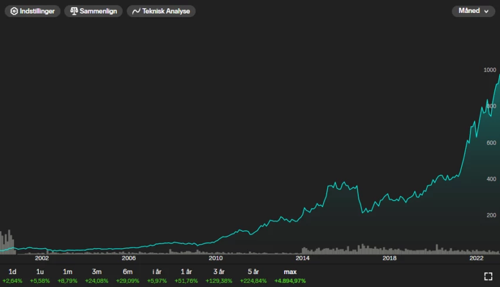
Task: Click the Indstillinger gear icon
Action: pos(14,11)
